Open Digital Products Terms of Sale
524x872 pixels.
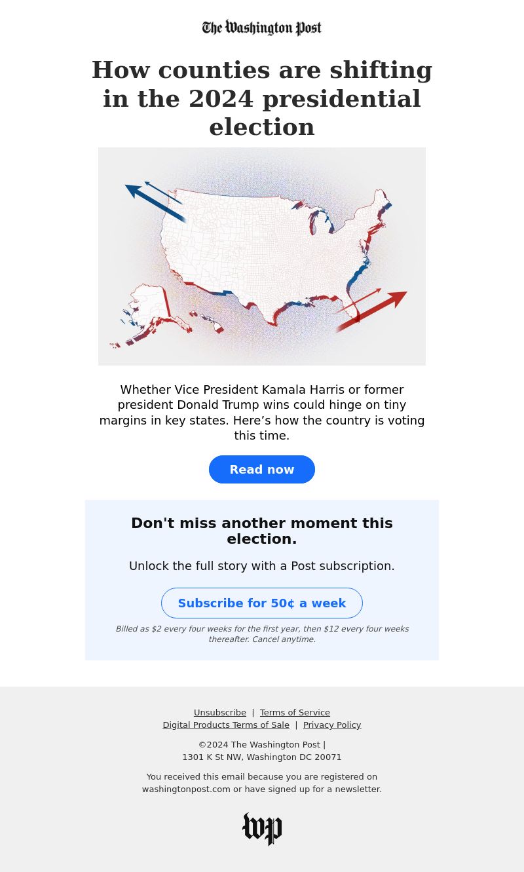[x=226, y=725]
